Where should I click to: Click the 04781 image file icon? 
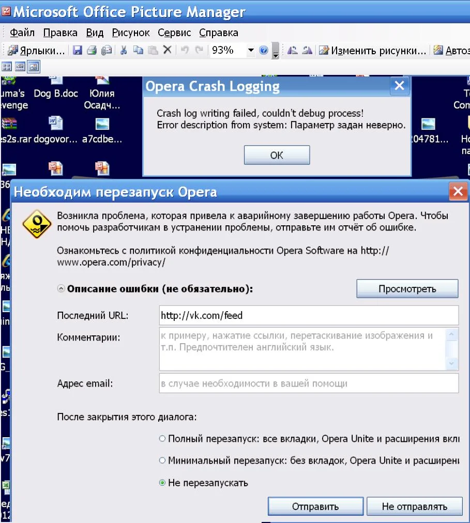[x=428, y=124]
